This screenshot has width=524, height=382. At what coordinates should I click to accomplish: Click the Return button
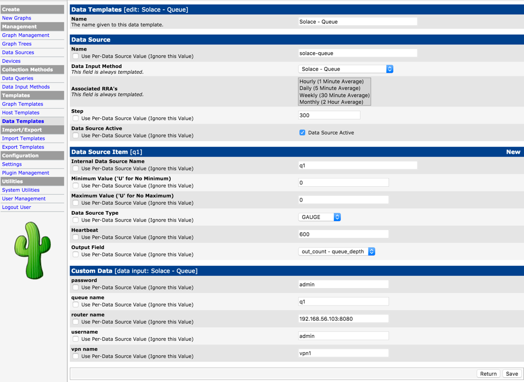488,374
